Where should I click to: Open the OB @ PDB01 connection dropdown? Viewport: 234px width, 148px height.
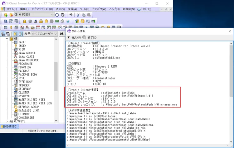(52, 15)
